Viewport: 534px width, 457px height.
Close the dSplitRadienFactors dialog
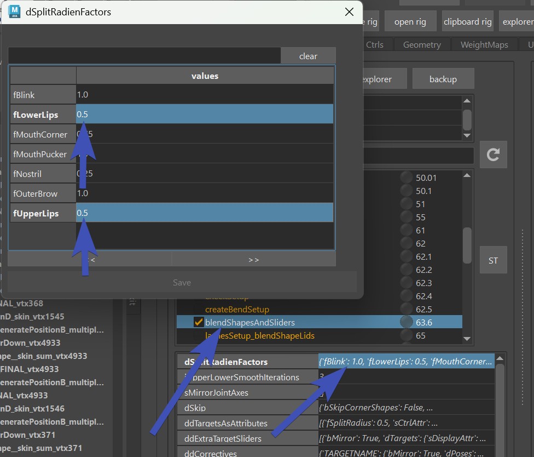click(349, 12)
